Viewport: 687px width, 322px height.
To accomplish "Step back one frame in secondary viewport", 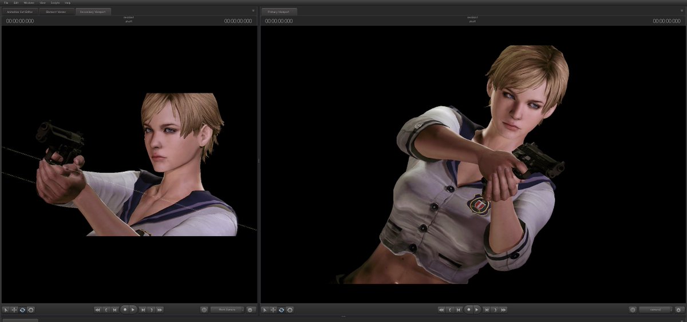I will 115,309.
